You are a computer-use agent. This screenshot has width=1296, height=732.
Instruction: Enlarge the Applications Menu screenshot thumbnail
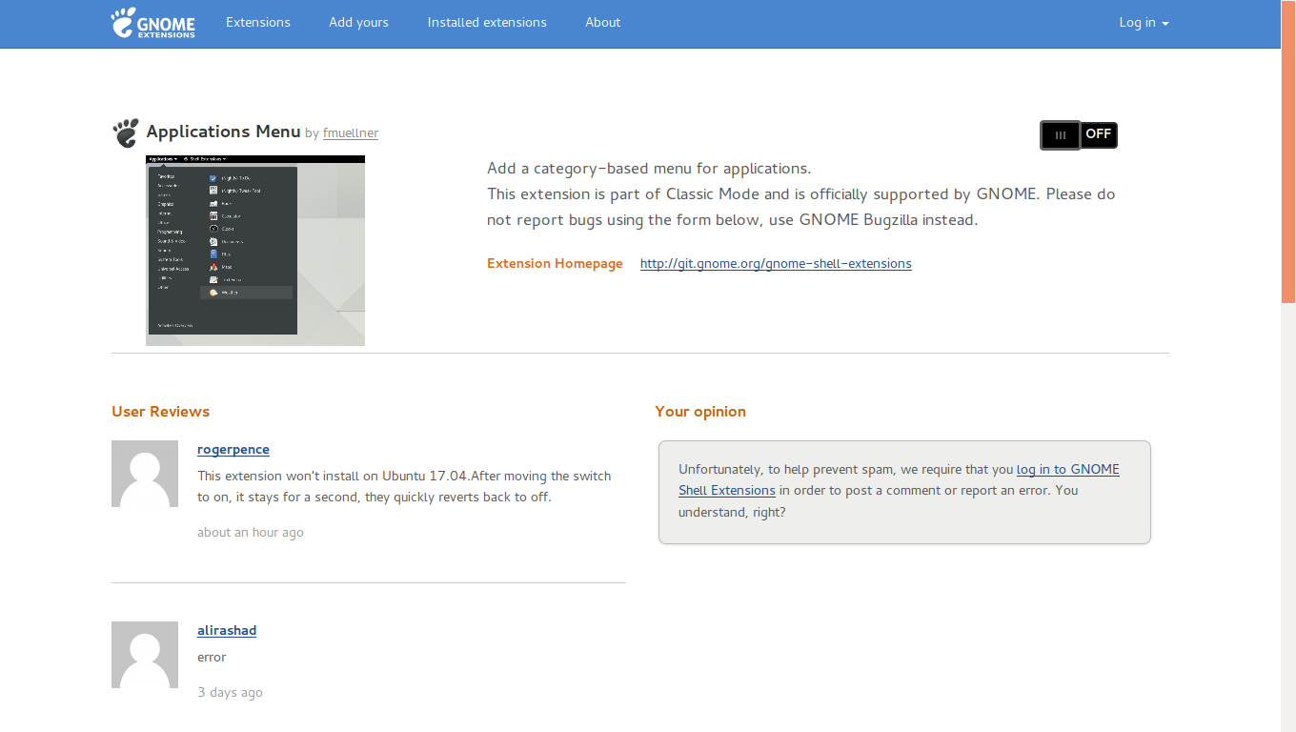point(255,251)
